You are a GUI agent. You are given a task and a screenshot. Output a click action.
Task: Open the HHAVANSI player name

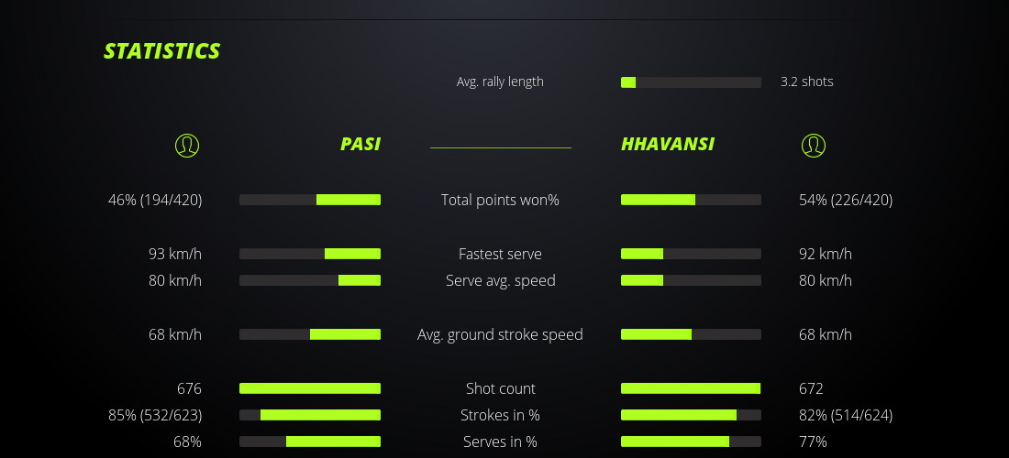[x=668, y=144]
